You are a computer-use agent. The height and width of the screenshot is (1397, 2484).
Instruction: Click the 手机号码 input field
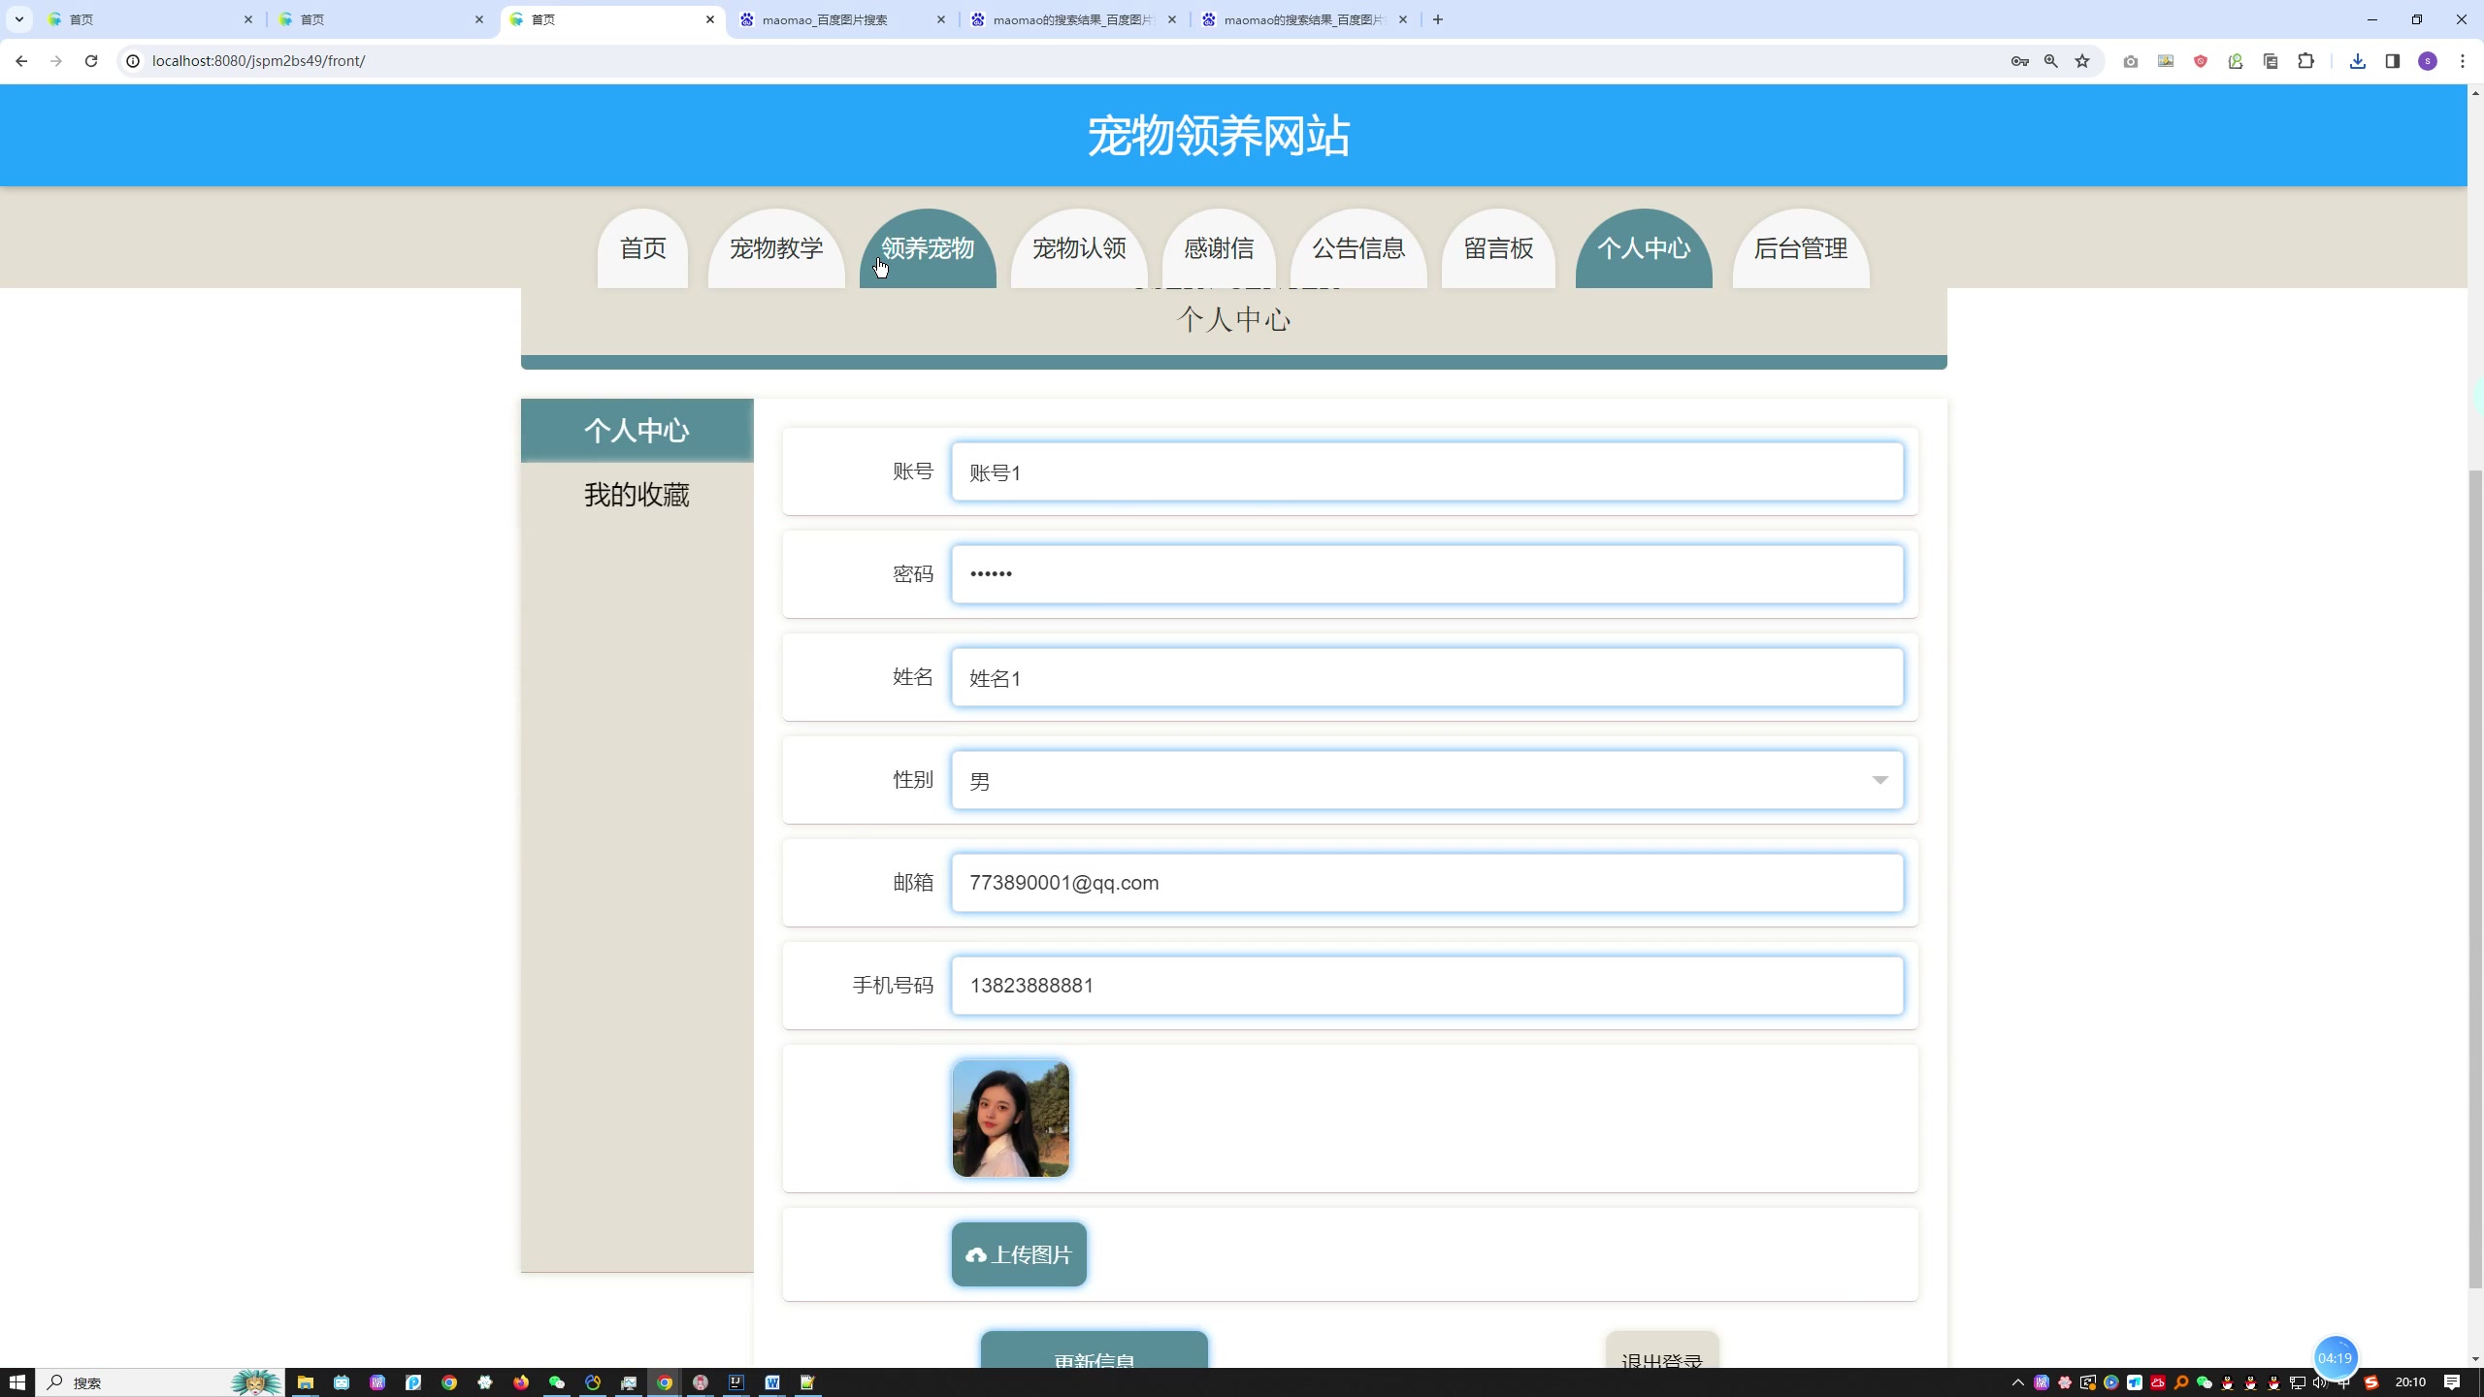(x=1426, y=986)
